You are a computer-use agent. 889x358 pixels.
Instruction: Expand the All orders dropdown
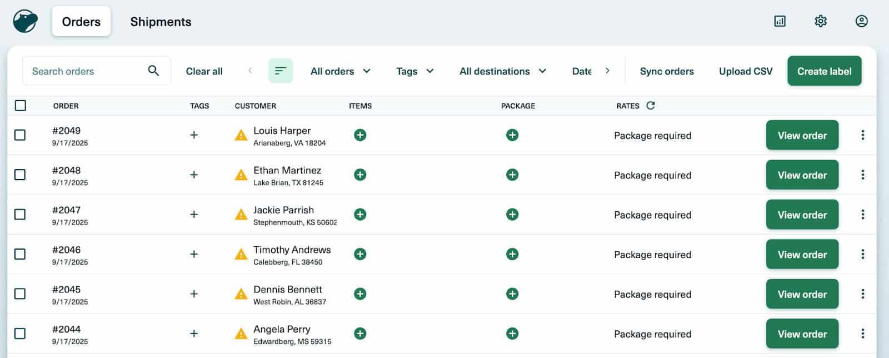(x=340, y=71)
